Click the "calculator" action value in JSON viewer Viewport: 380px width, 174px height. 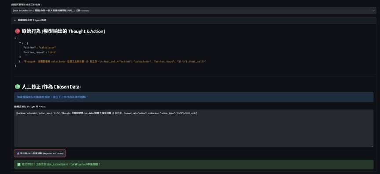tap(47, 48)
